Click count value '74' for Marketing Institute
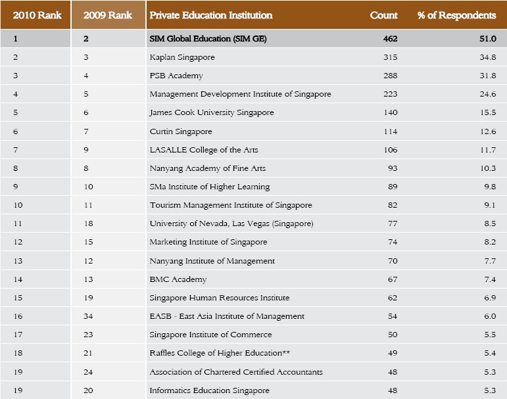 [x=393, y=242]
